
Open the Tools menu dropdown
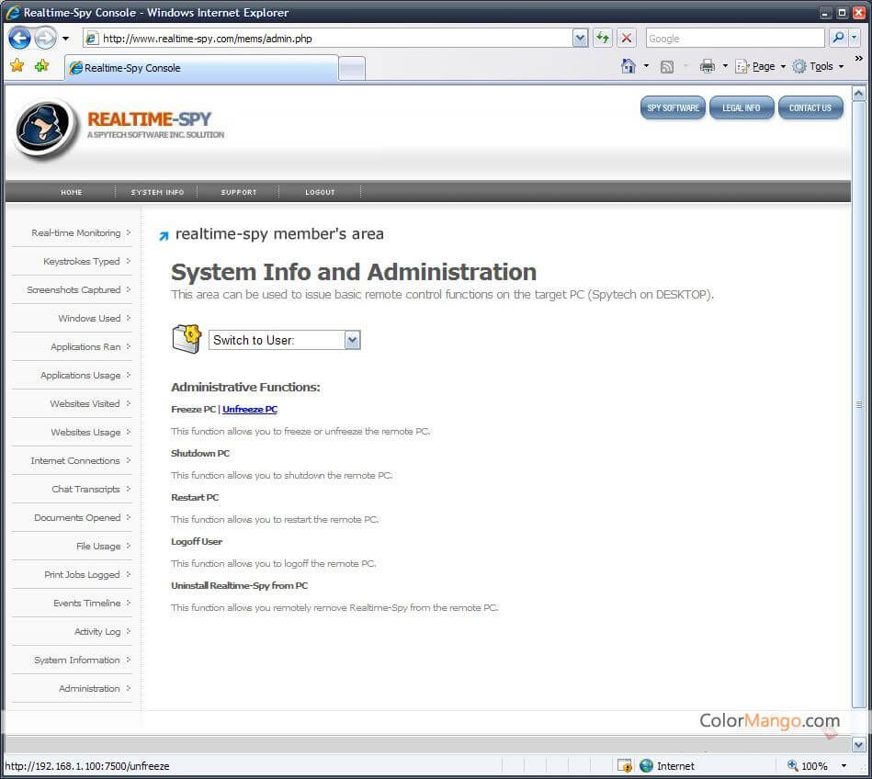[819, 66]
